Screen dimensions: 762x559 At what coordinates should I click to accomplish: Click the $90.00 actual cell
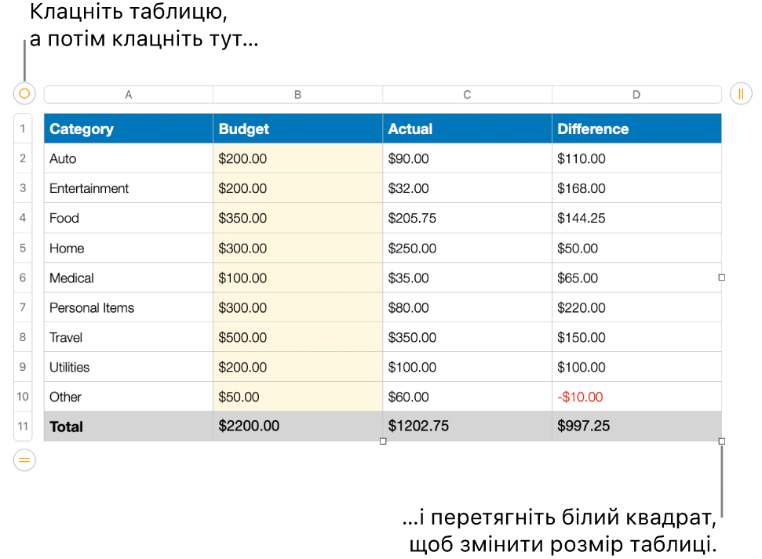(467, 158)
